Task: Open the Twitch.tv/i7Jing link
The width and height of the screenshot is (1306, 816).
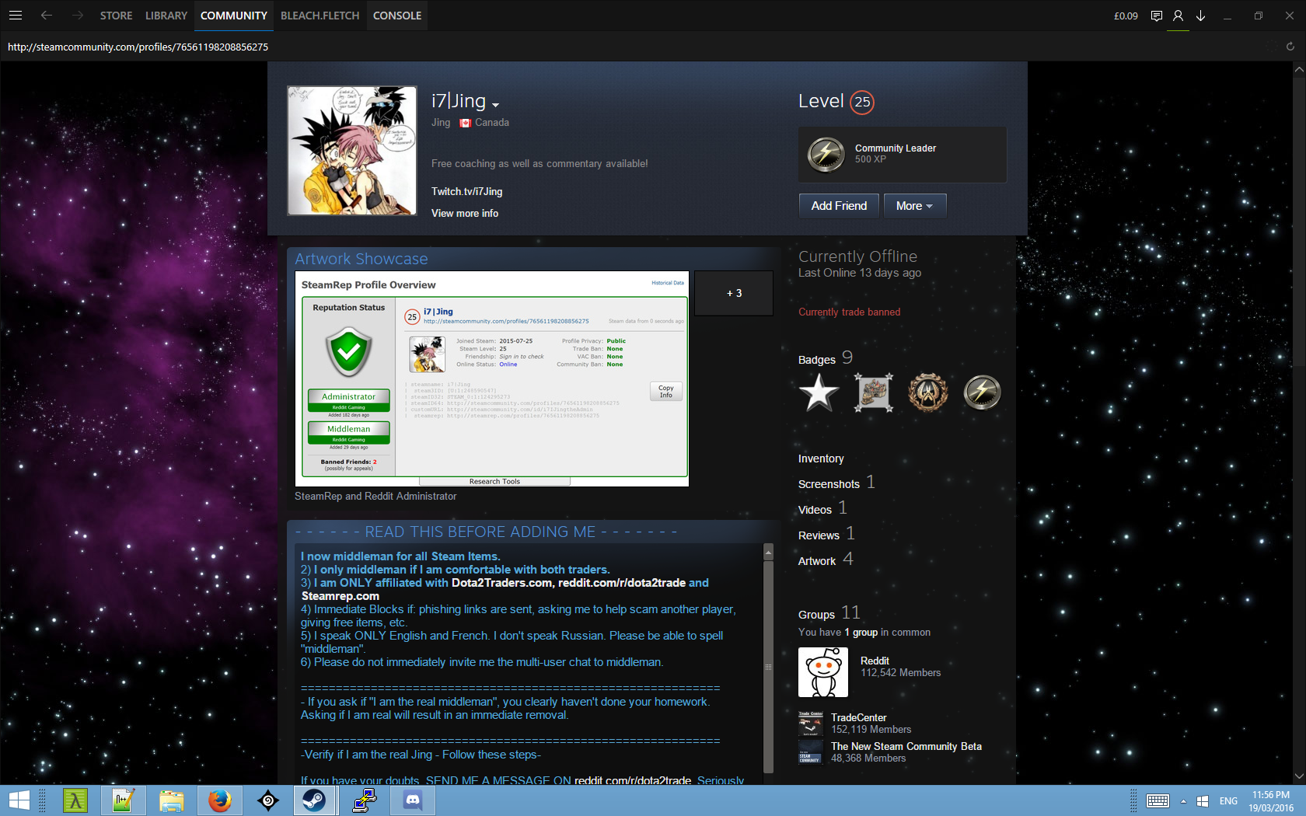Action: click(466, 192)
